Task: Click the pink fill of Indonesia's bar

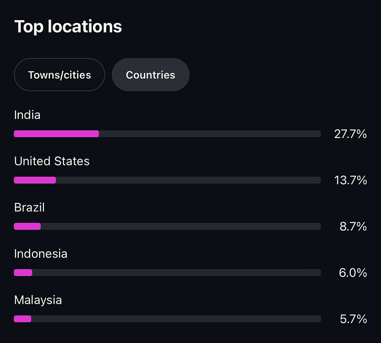Action: 23,273
